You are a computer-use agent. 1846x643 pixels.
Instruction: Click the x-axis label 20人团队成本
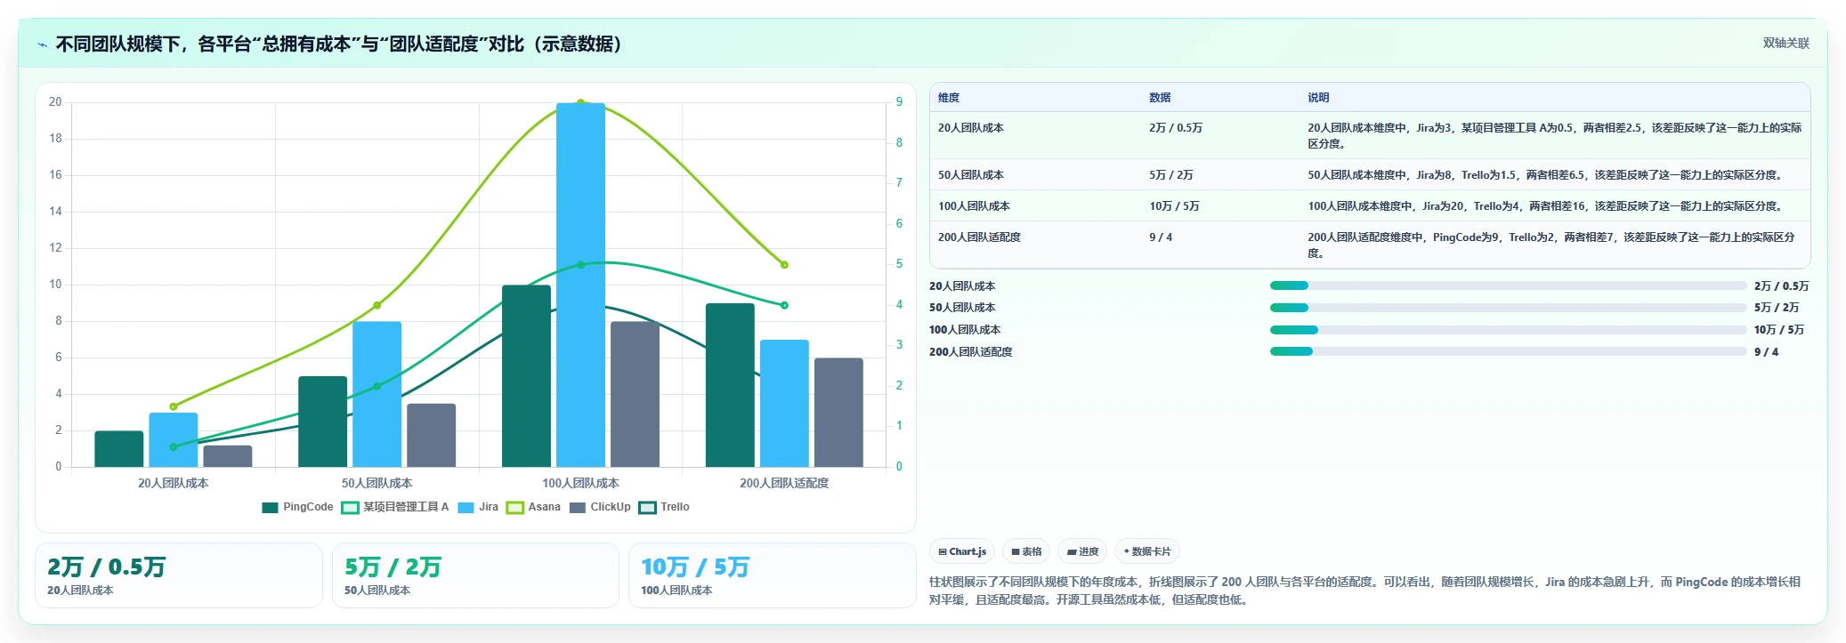pyautogui.click(x=174, y=483)
